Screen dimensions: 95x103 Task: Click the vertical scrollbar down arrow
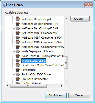(66, 81)
